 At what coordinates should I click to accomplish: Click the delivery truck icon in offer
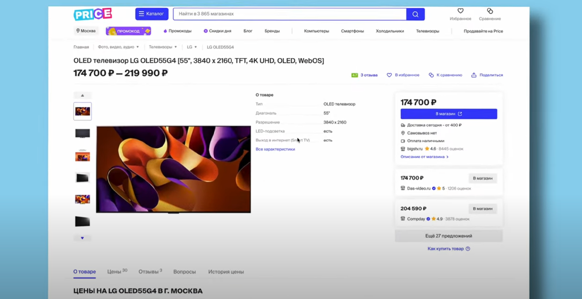[x=403, y=125]
